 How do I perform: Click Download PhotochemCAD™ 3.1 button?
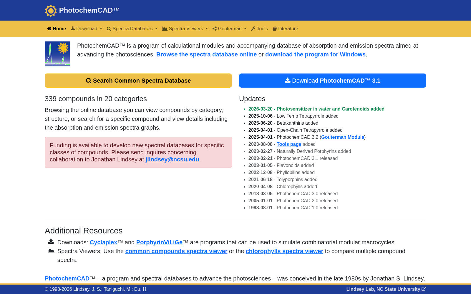coord(333,81)
